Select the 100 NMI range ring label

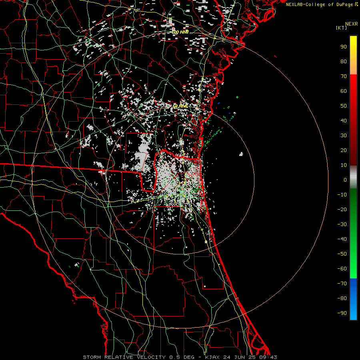click(180, 32)
